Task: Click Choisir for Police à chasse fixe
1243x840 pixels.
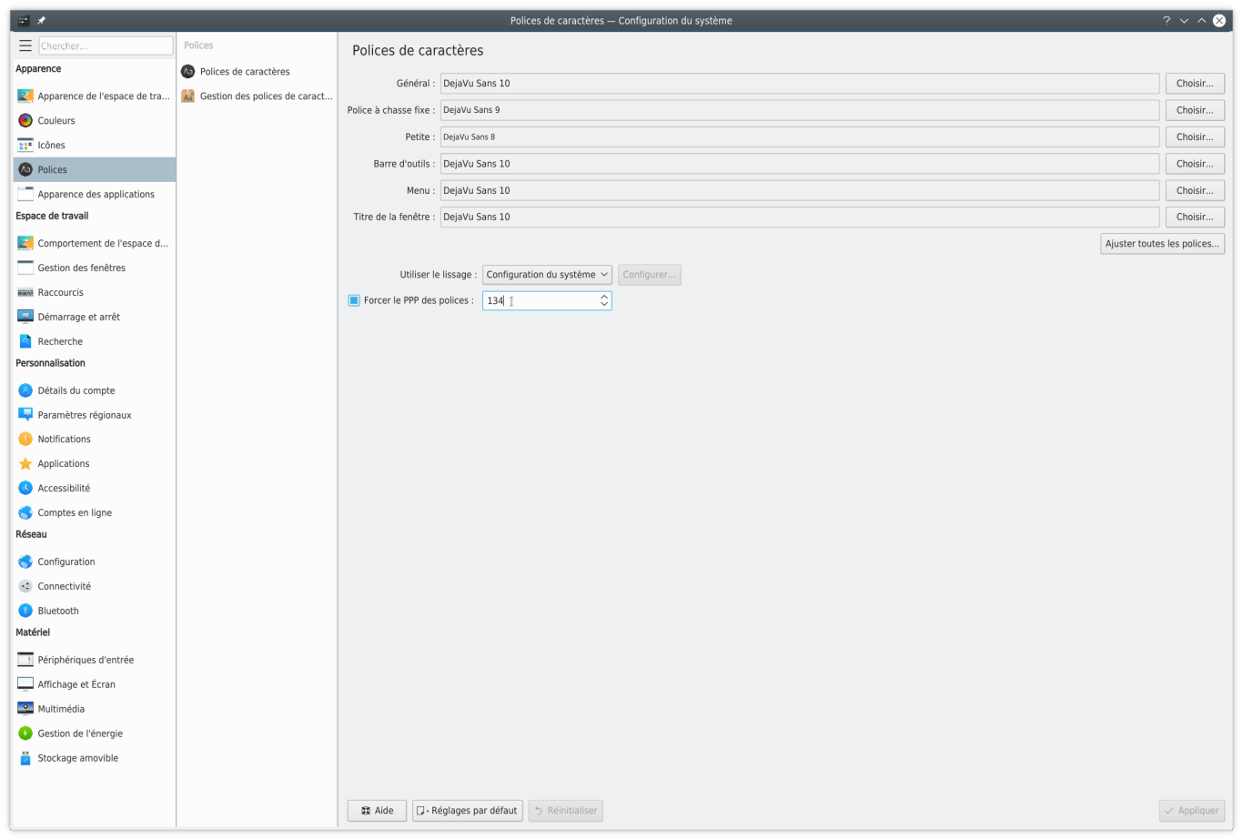Action: pos(1195,110)
